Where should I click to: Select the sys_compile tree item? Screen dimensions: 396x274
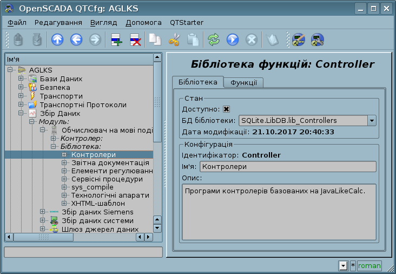point(93,187)
